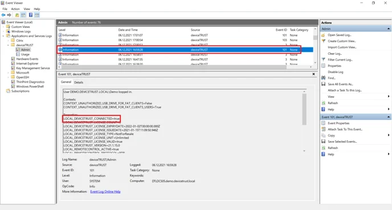392x210 pixels.
Task: Close the Event 101 preview pane
Action: (x=313, y=74)
